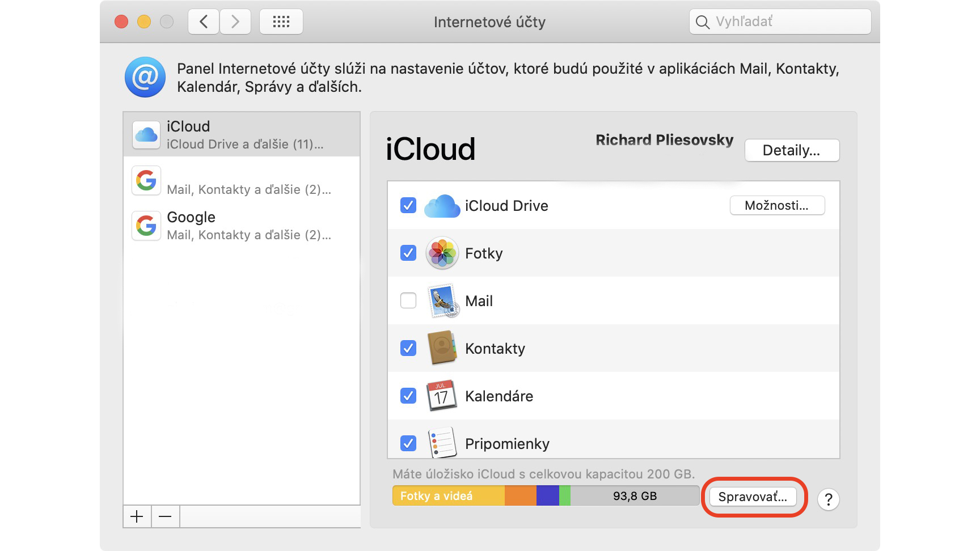Image resolution: width=980 pixels, height=551 pixels.
Task: Open the Detaily... account details
Action: [x=792, y=150]
